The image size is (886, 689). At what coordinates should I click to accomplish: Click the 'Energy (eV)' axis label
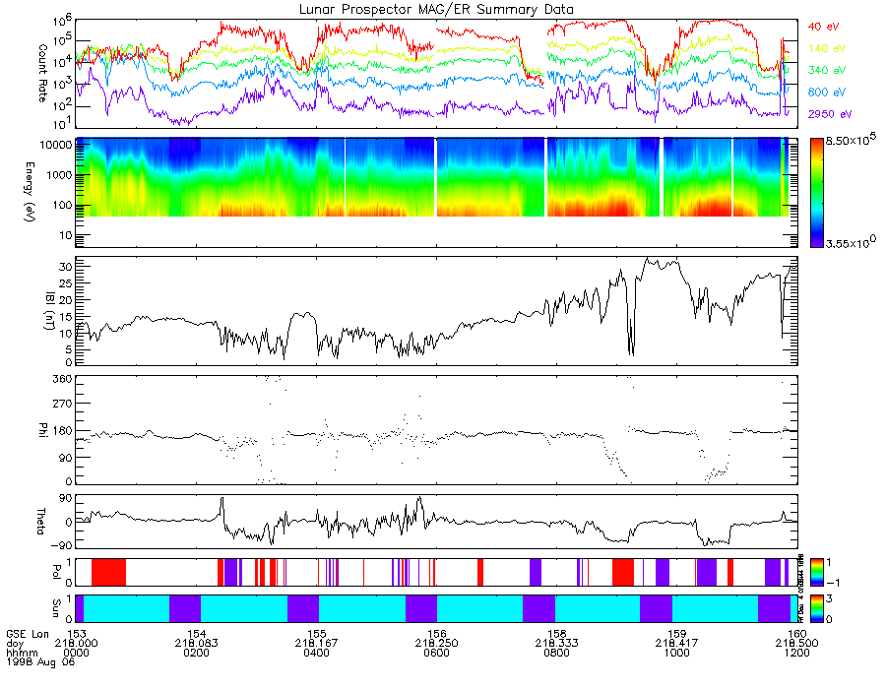tap(30, 192)
